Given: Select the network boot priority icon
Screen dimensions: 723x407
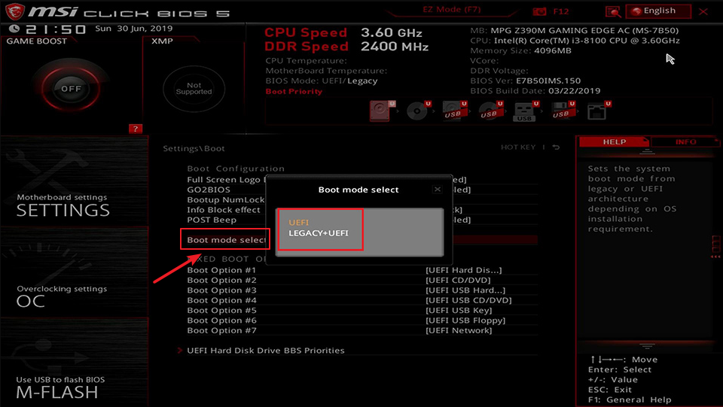Looking at the screenshot, I should [598, 111].
